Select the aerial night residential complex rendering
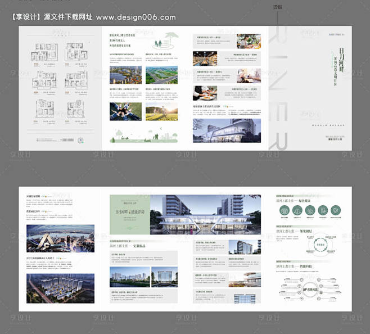The height and width of the screenshot is (334, 370). tap(60, 288)
